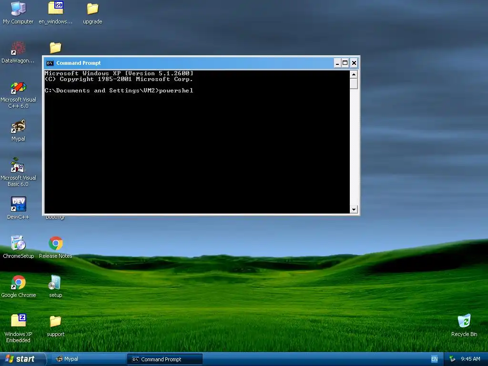Screen dimensions: 488x366
Task: Click the Copyright 1985-2001 Microsoft Corp. line
Action: [119, 80]
